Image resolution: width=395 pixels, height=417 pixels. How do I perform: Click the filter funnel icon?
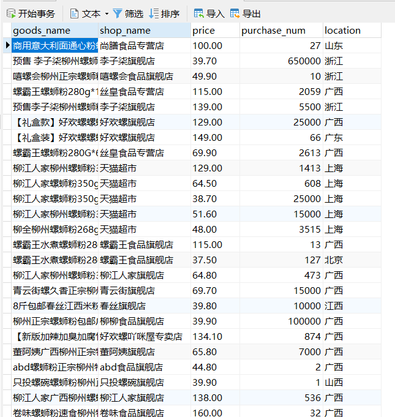[118, 13]
